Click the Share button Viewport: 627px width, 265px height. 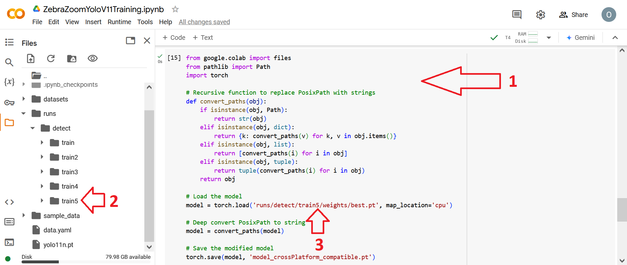[573, 15]
